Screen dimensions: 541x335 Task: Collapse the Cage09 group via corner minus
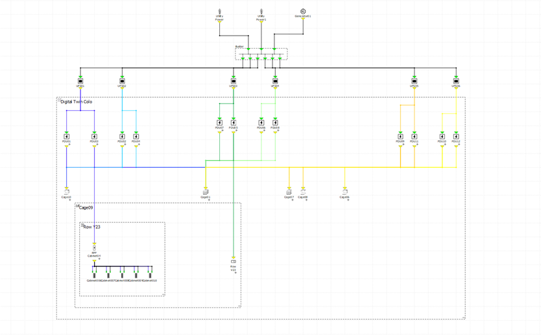[x=77, y=205]
